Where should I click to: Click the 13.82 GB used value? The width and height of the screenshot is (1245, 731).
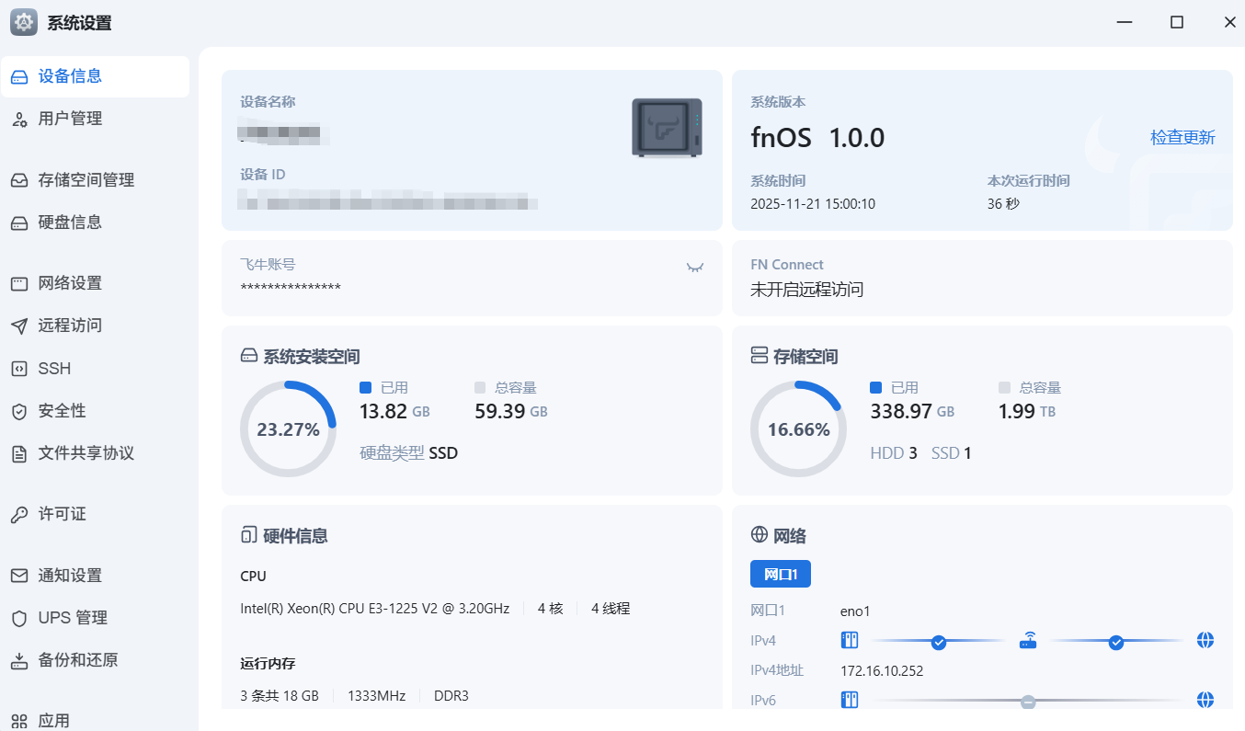tap(394, 411)
